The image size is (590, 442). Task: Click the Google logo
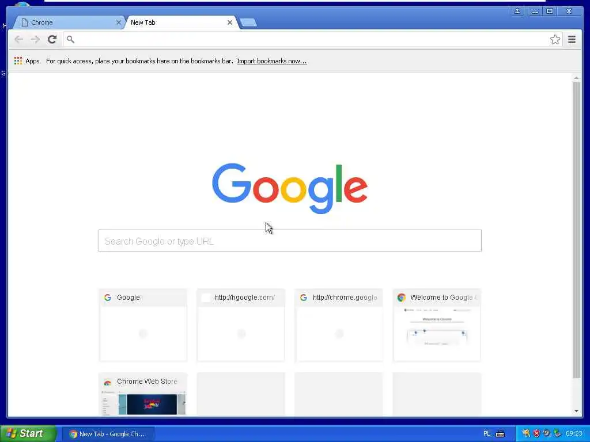(290, 188)
